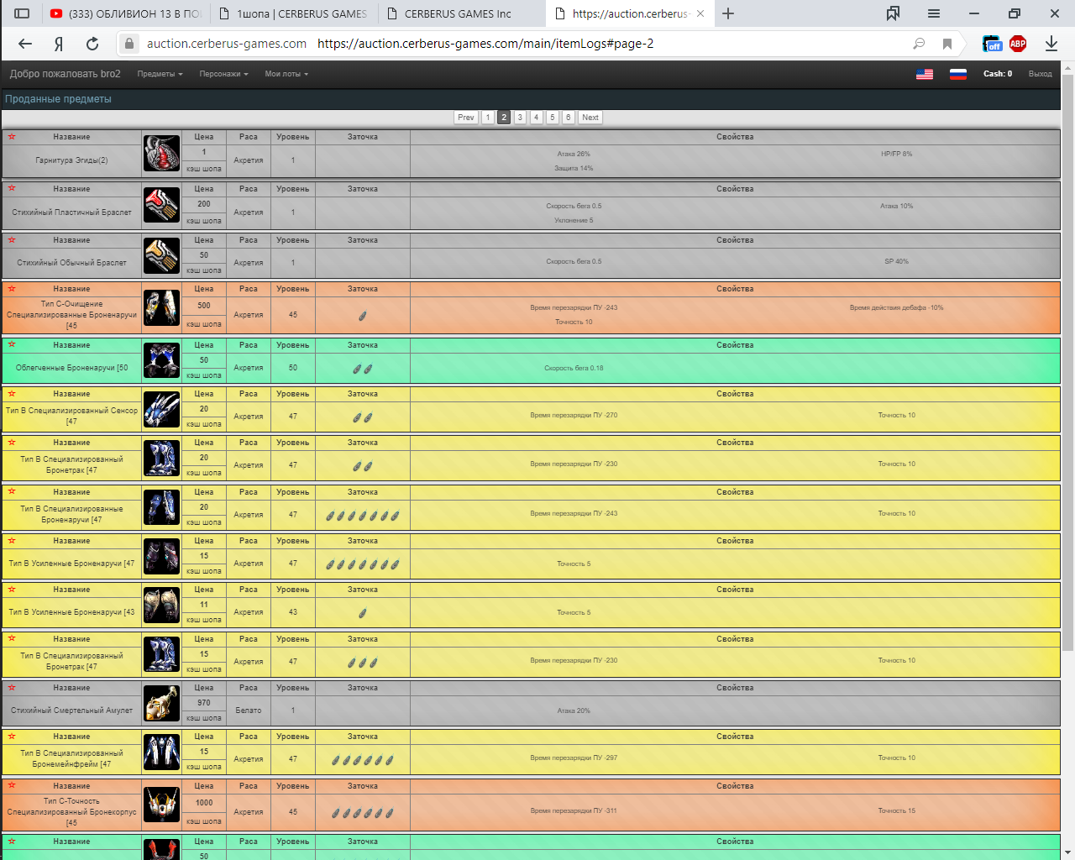Switch to the CERBERUS GAMES Inc tab
Screen dimensions: 1075x860
[x=458, y=13]
